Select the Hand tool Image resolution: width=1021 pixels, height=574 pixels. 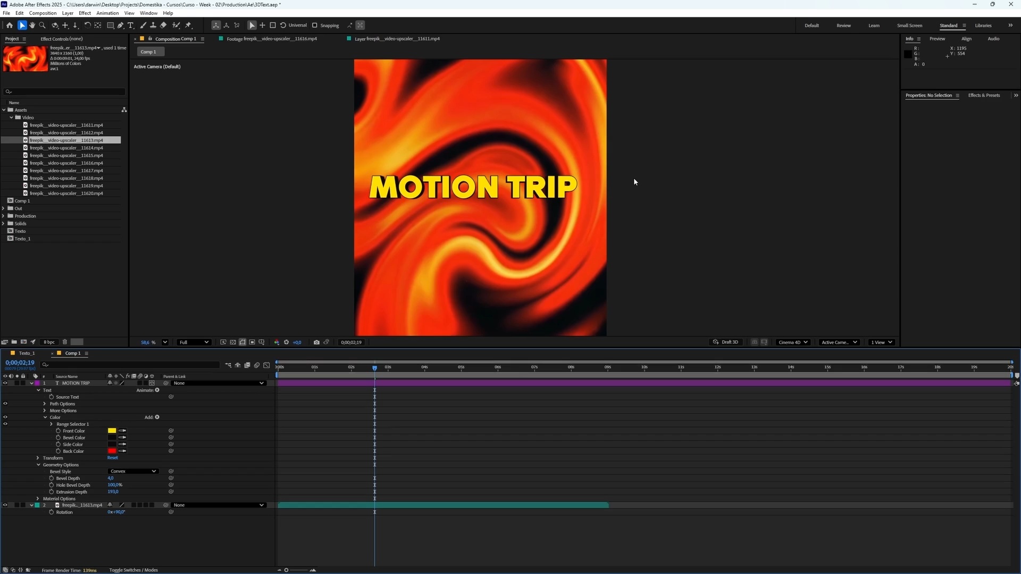coord(32,25)
